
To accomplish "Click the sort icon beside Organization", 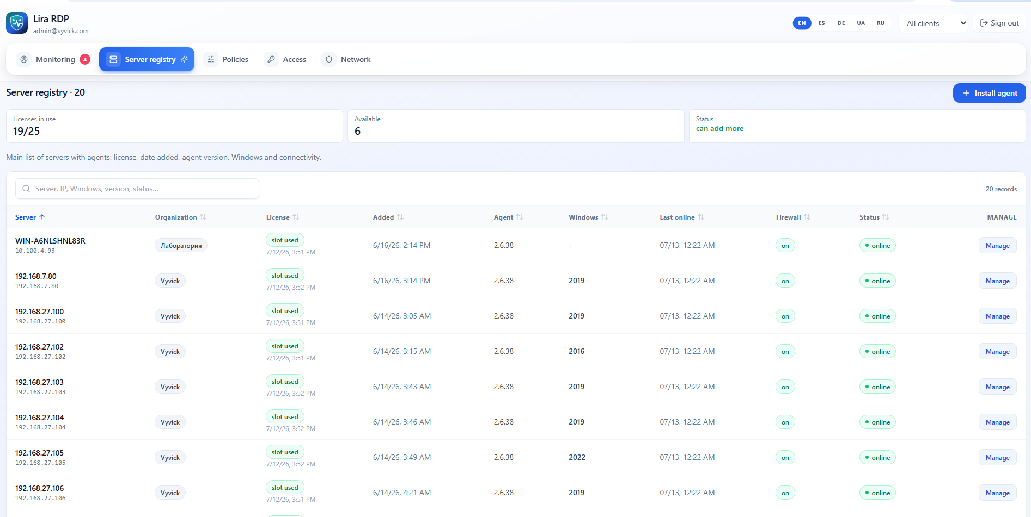I will [203, 217].
